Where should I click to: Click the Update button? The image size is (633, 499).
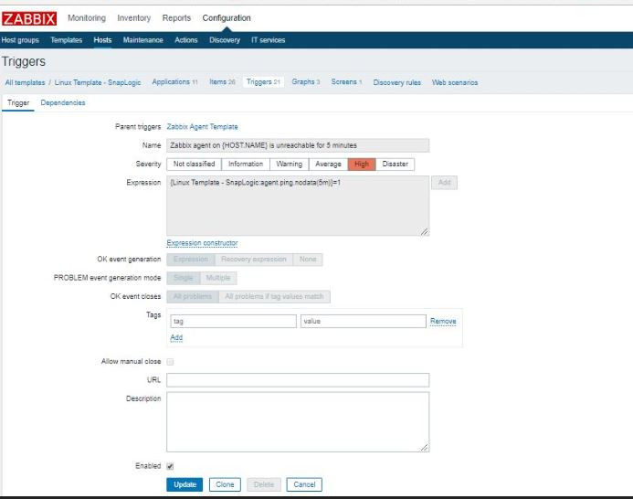pyautogui.click(x=185, y=484)
